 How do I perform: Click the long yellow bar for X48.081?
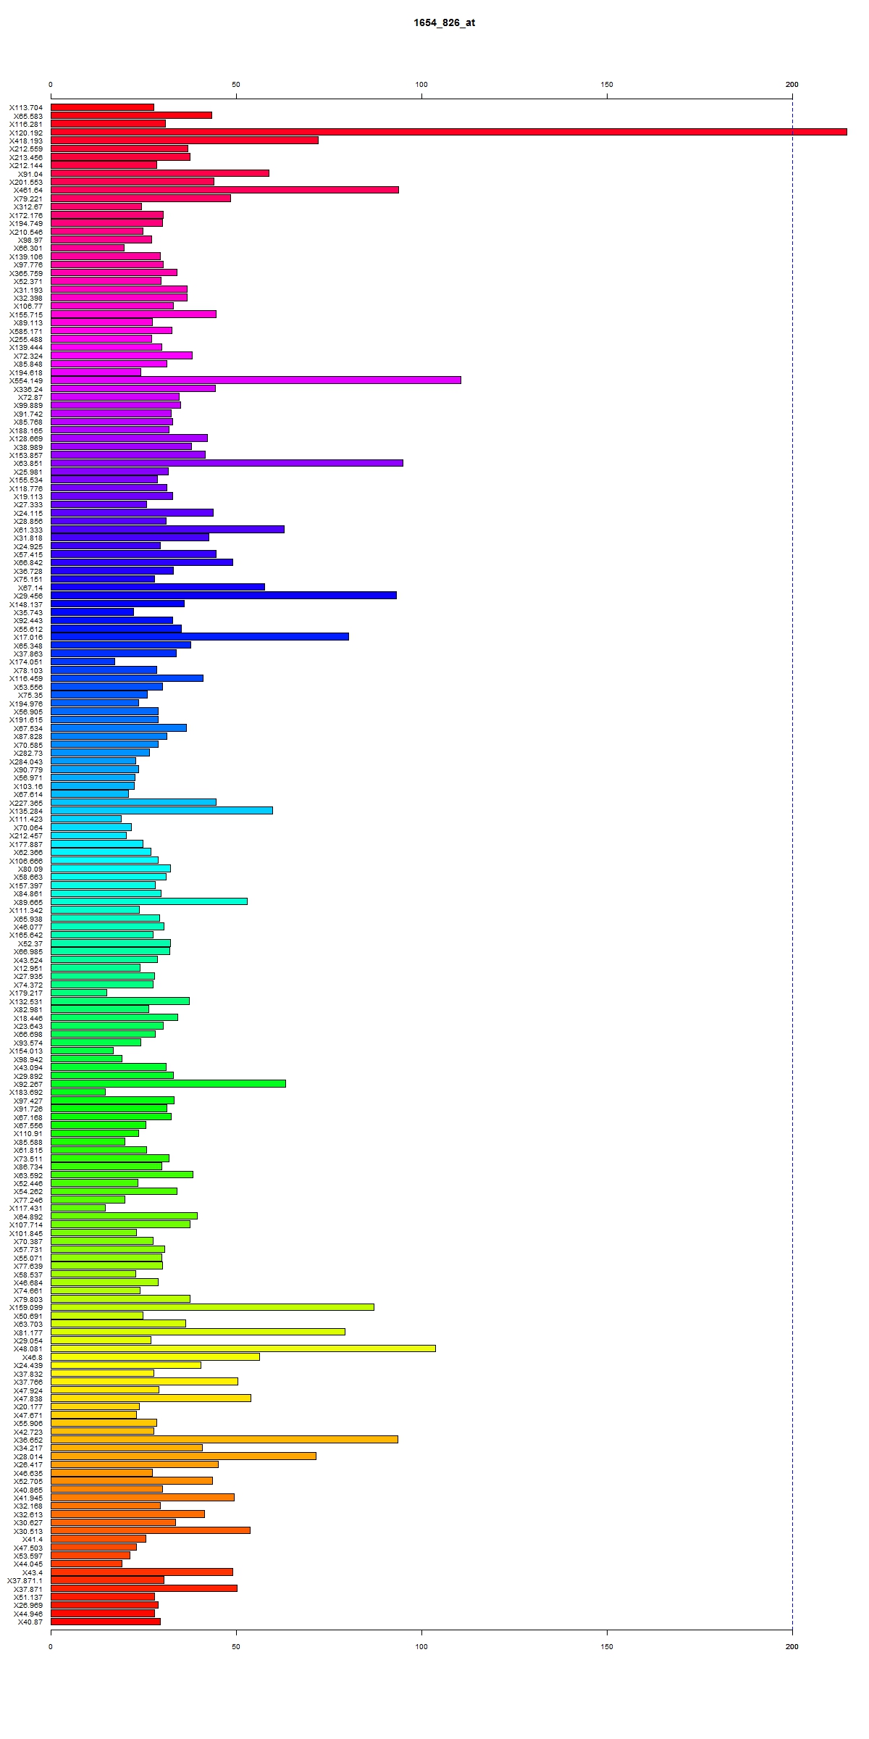coord(243,1348)
